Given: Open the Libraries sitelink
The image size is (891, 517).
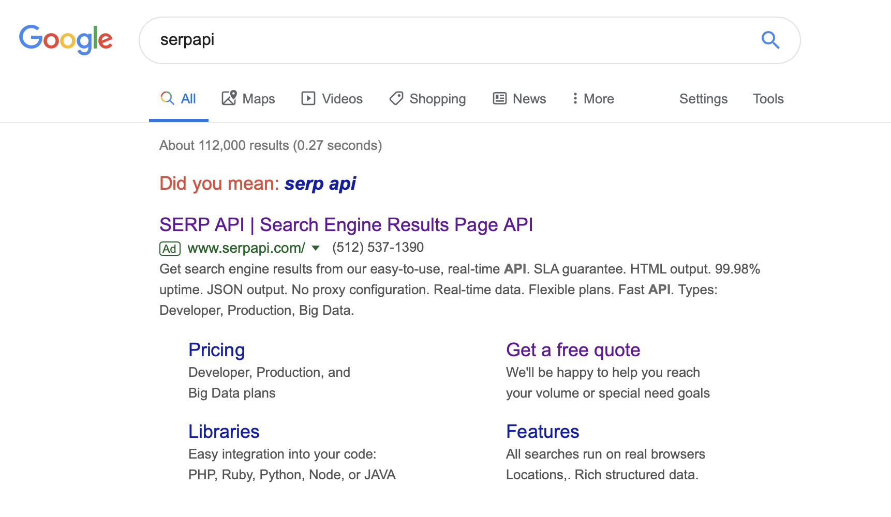Looking at the screenshot, I should [x=224, y=431].
